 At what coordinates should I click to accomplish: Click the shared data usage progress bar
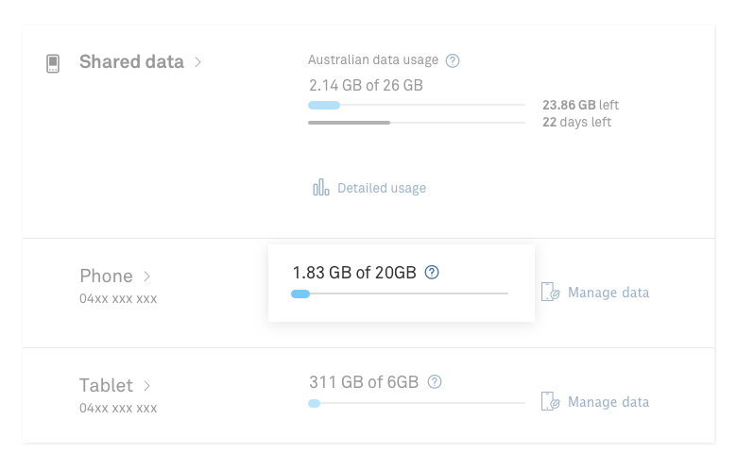coord(417,105)
